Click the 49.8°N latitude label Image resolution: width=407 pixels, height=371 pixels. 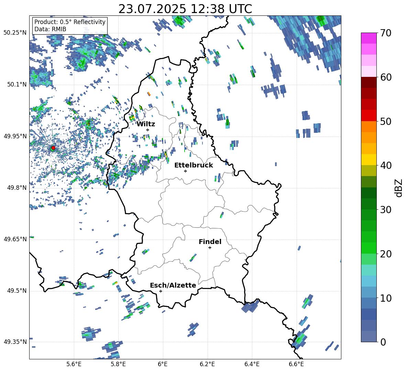pyautogui.click(x=16, y=188)
